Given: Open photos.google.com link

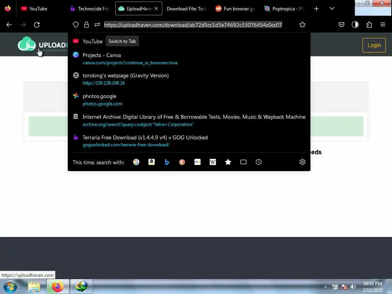Looking at the screenshot, I should coord(103,104).
